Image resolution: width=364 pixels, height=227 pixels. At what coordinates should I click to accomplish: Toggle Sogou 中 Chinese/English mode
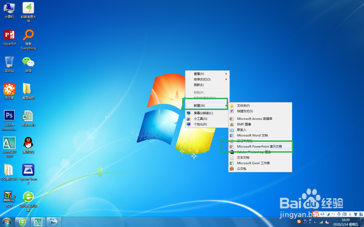[x=322, y=214]
